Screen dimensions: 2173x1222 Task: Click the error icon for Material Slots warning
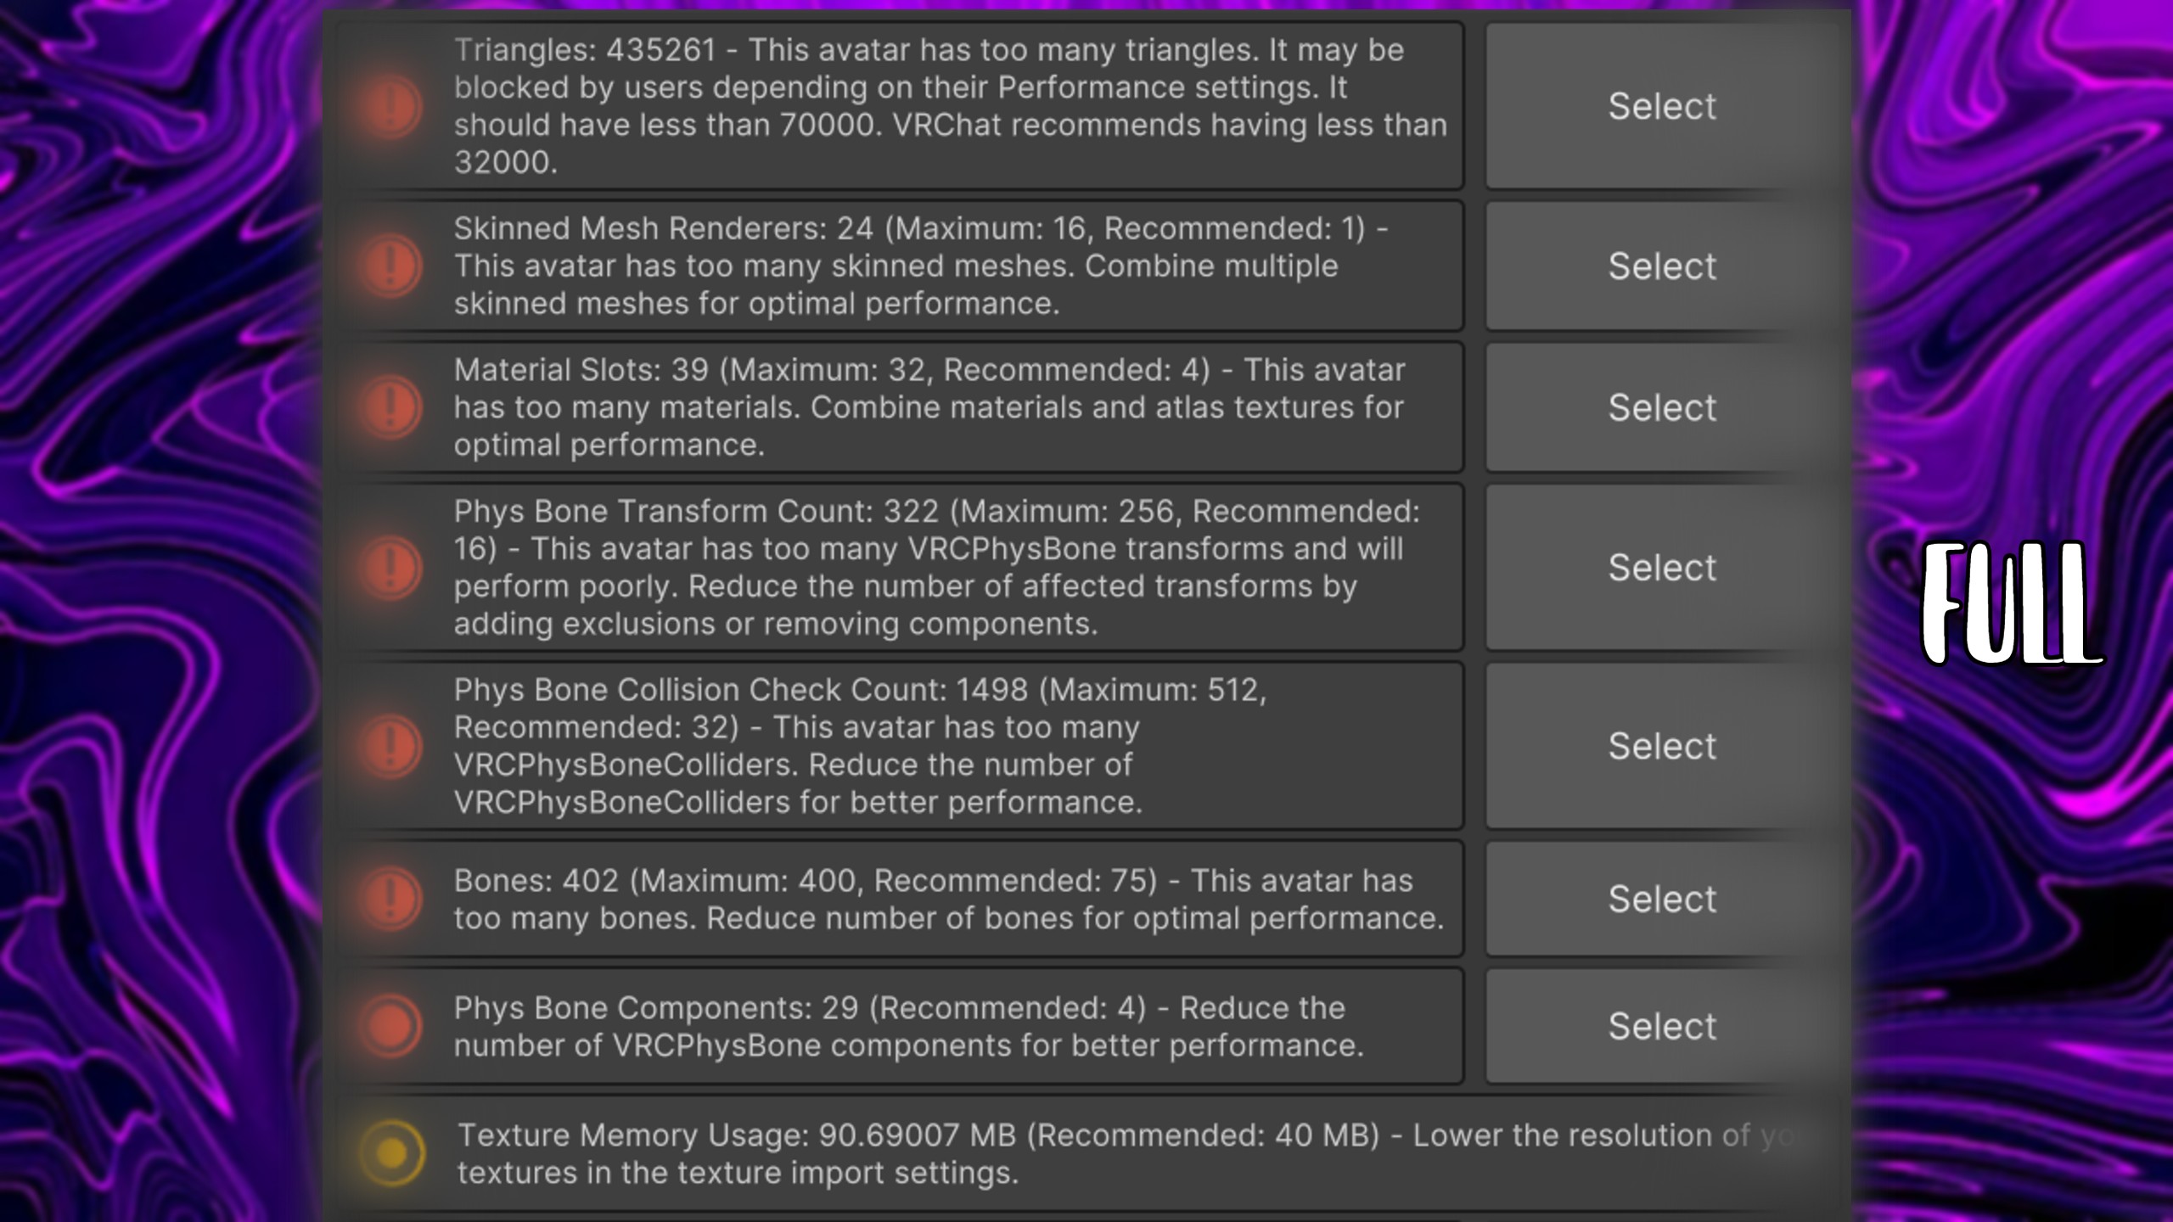click(x=390, y=407)
